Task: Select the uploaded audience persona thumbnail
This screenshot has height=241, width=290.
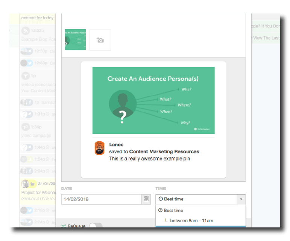Action: coord(75,39)
